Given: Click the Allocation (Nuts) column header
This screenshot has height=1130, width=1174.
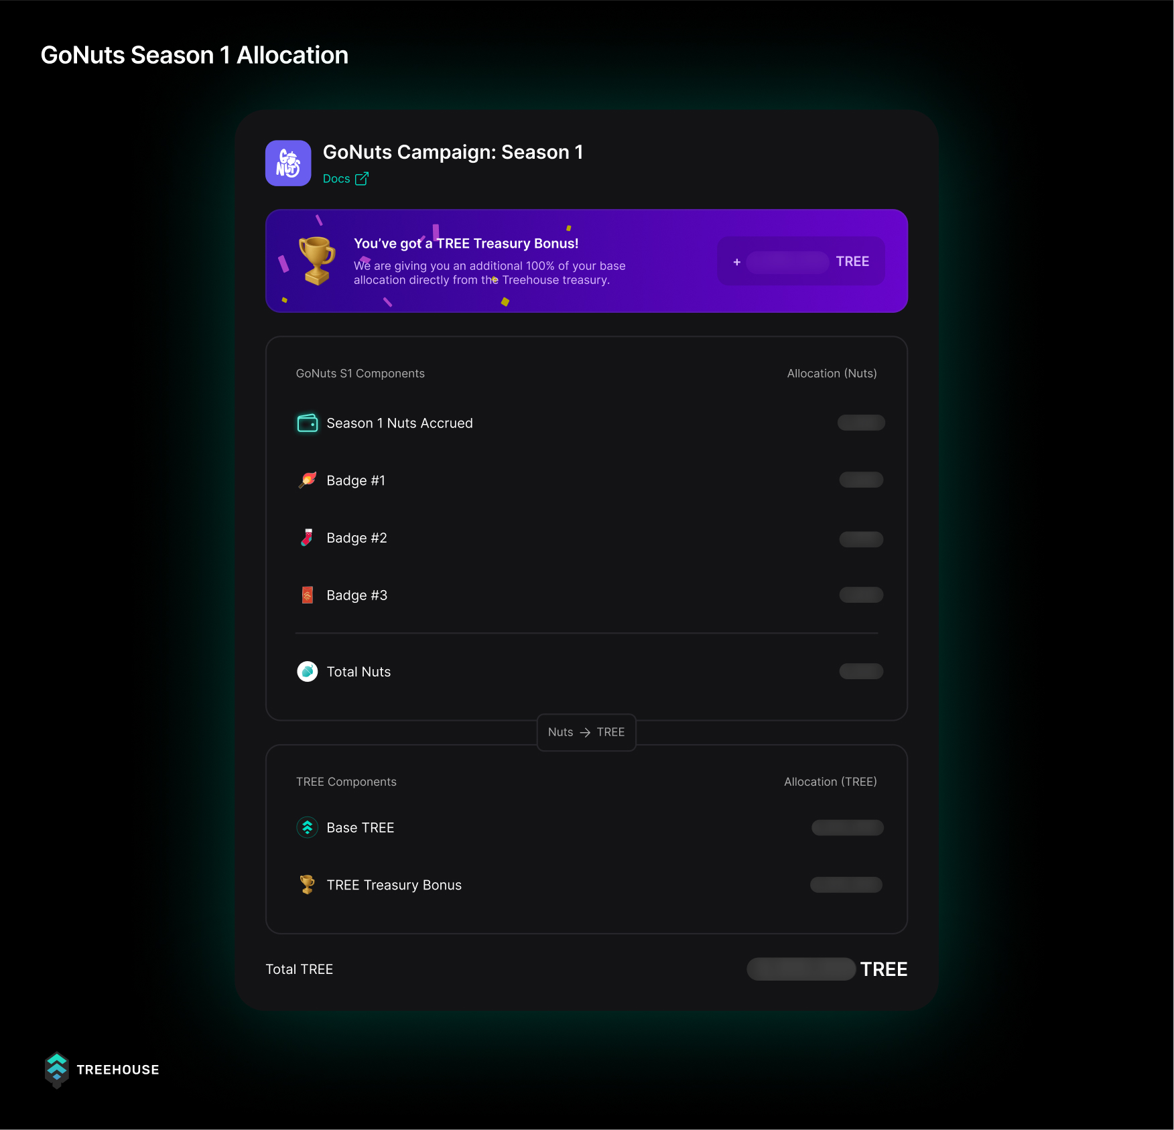Looking at the screenshot, I should [x=832, y=374].
